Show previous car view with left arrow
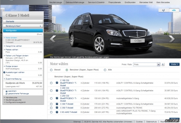The height and width of the screenshot is (123, 181). 53,39
